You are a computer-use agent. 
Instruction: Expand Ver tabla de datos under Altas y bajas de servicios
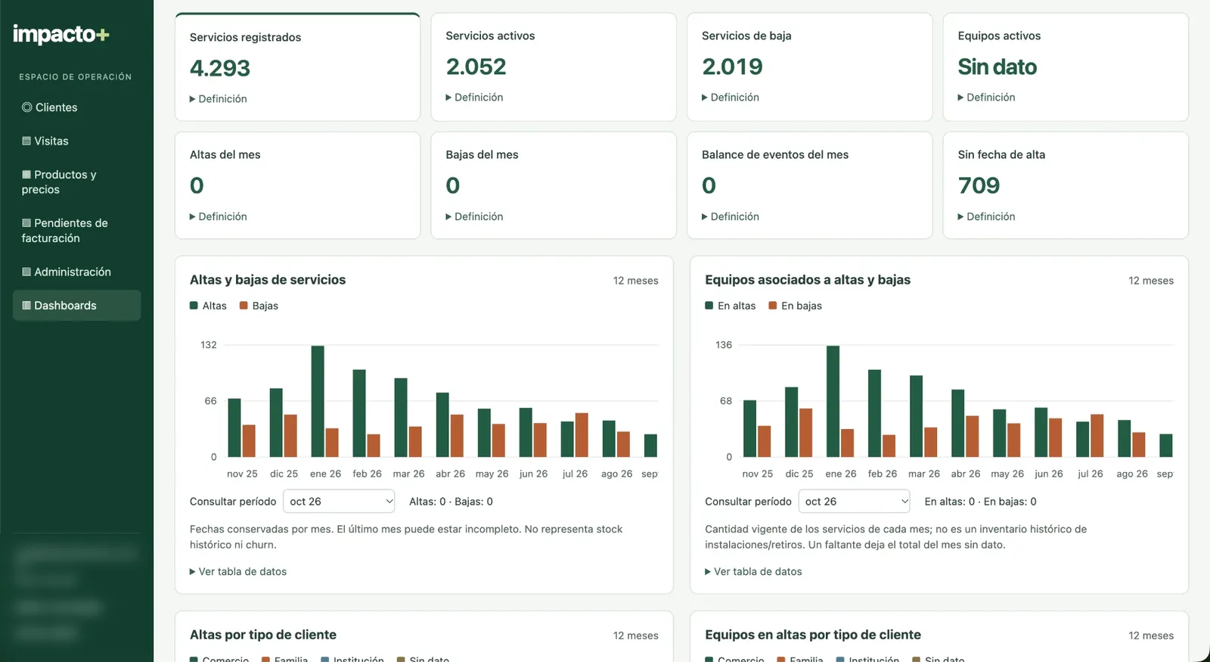(238, 572)
